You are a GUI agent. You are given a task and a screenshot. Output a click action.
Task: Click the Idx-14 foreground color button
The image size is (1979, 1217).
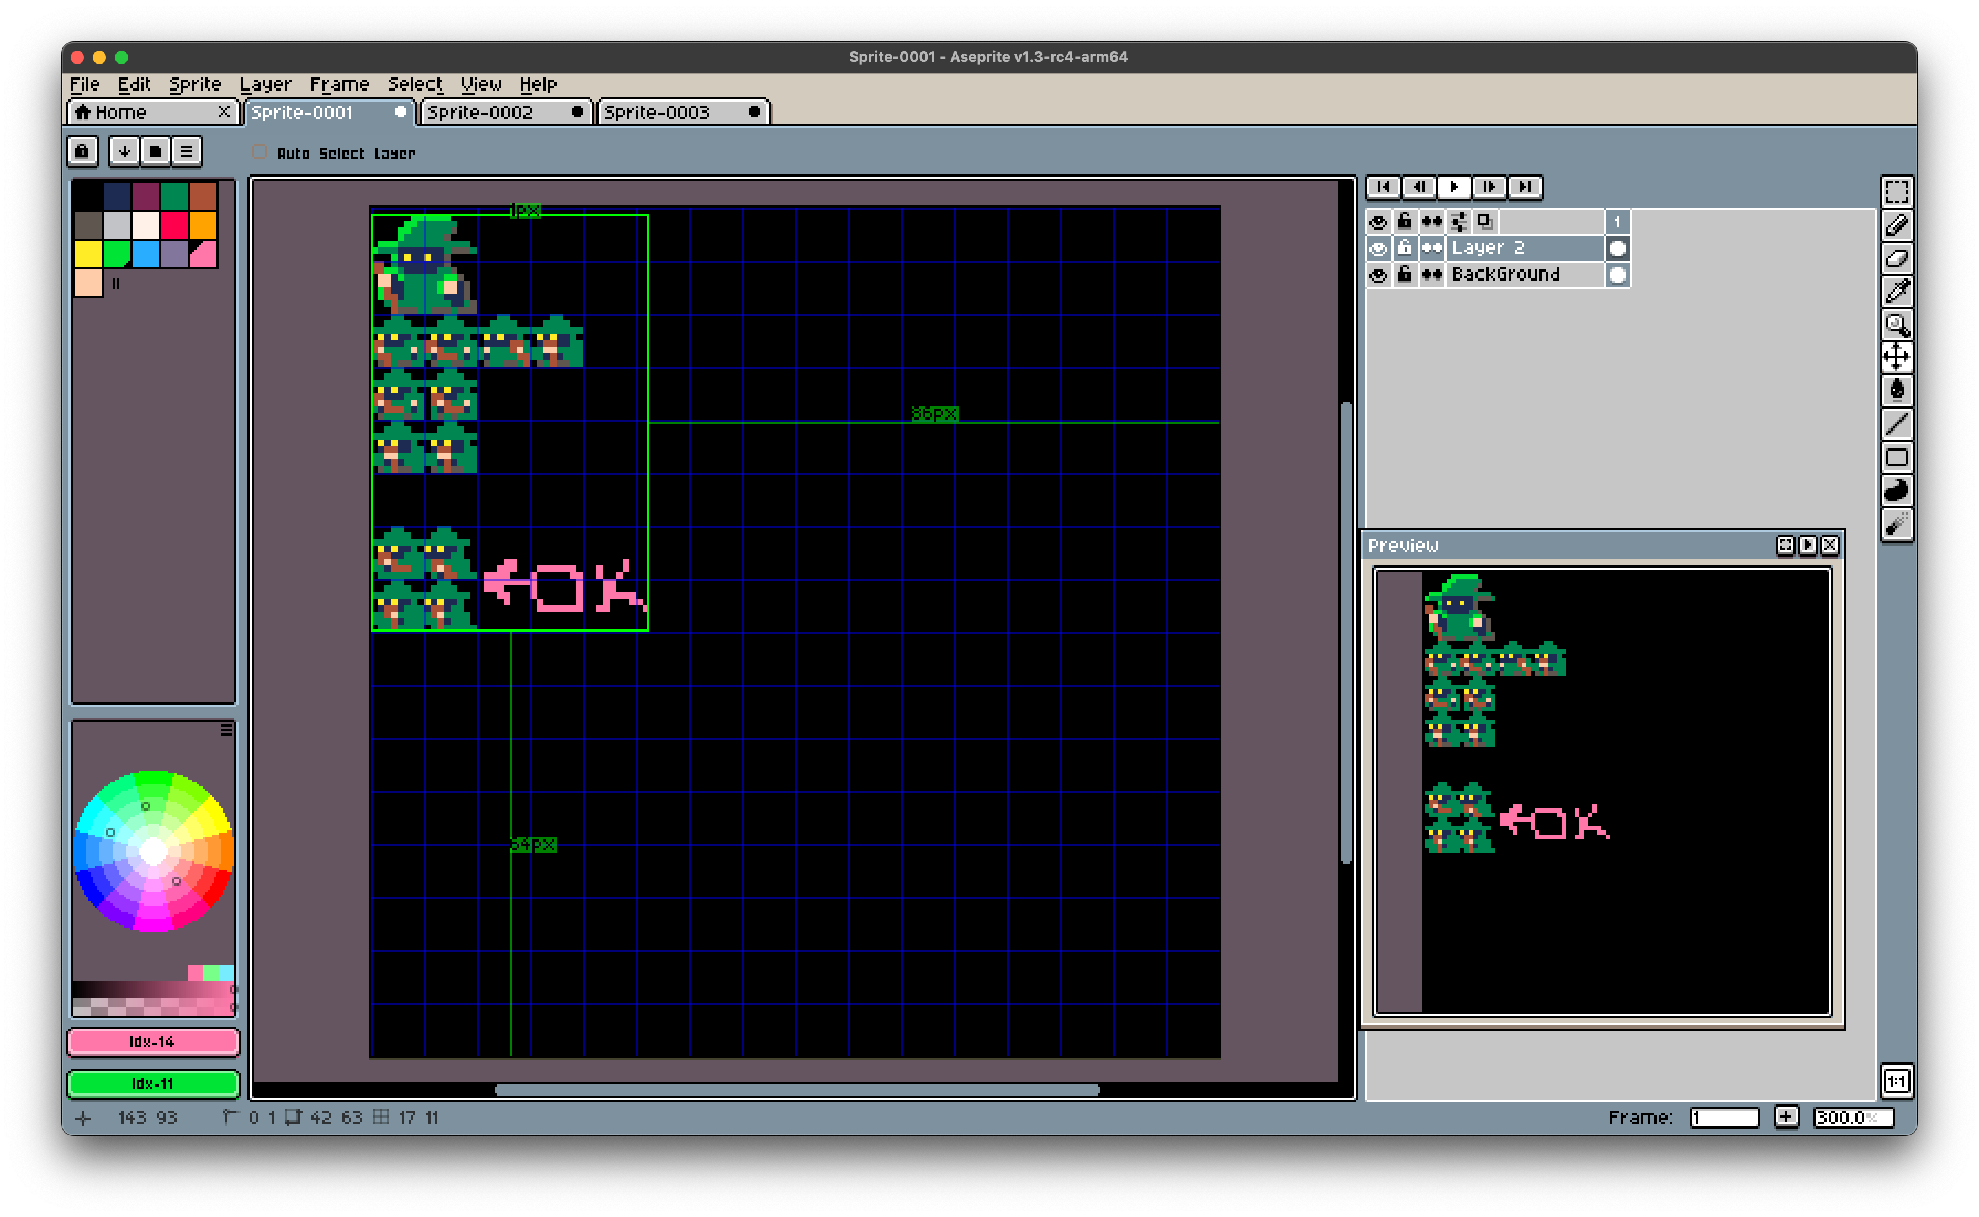[153, 1041]
